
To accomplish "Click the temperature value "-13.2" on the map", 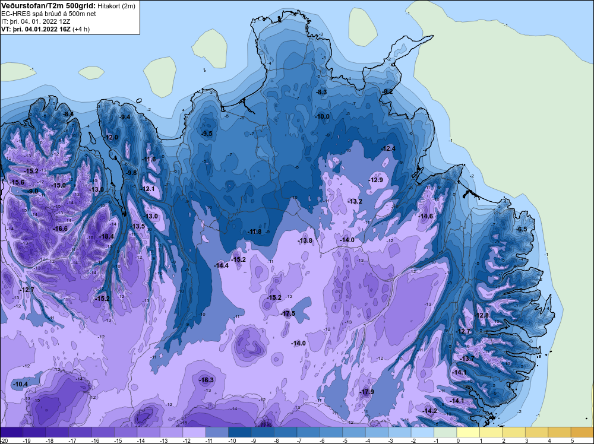I will point(355,201).
